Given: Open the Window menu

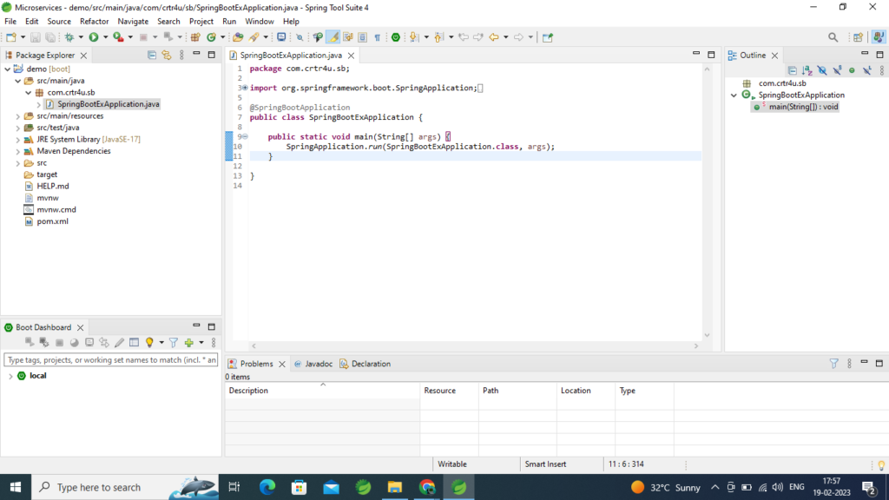Looking at the screenshot, I should tap(259, 22).
